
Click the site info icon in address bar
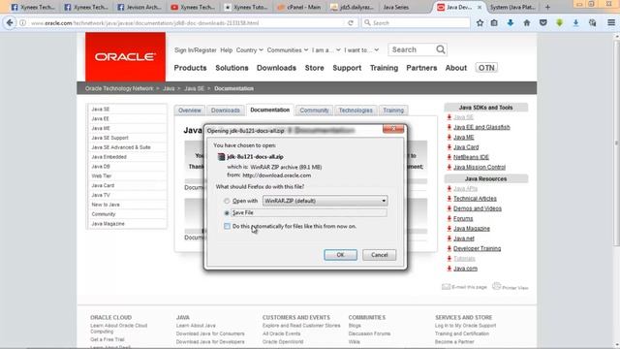coord(23,23)
